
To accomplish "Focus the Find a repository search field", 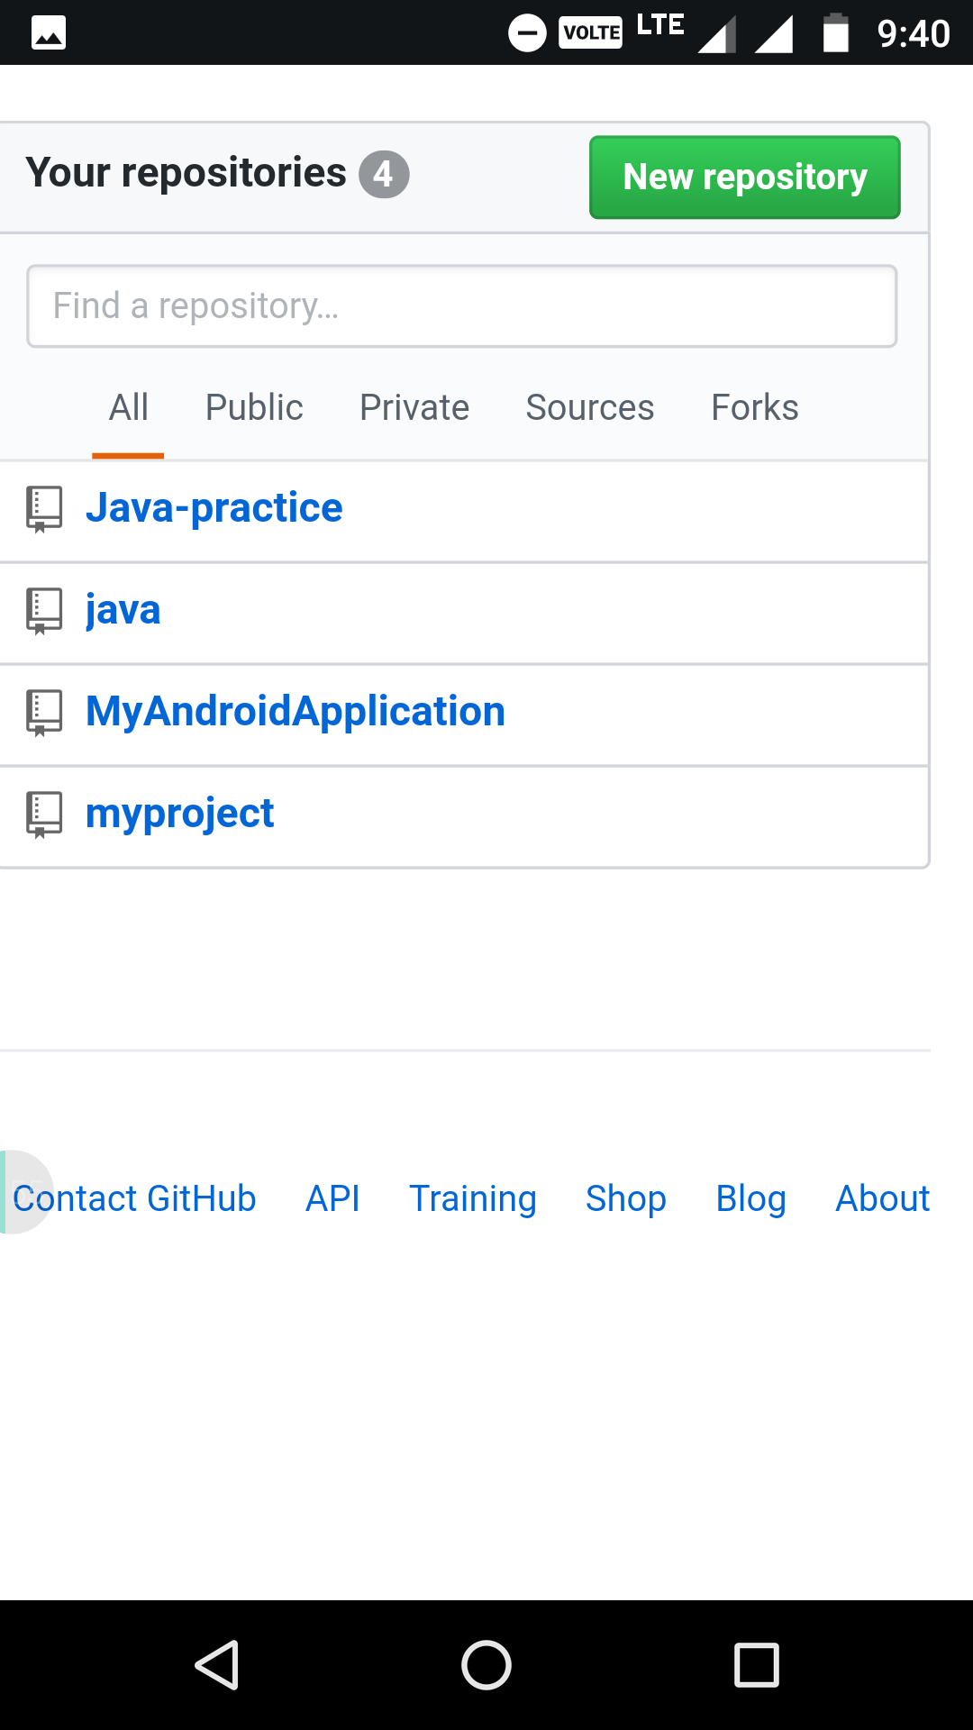I will coord(461,306).
